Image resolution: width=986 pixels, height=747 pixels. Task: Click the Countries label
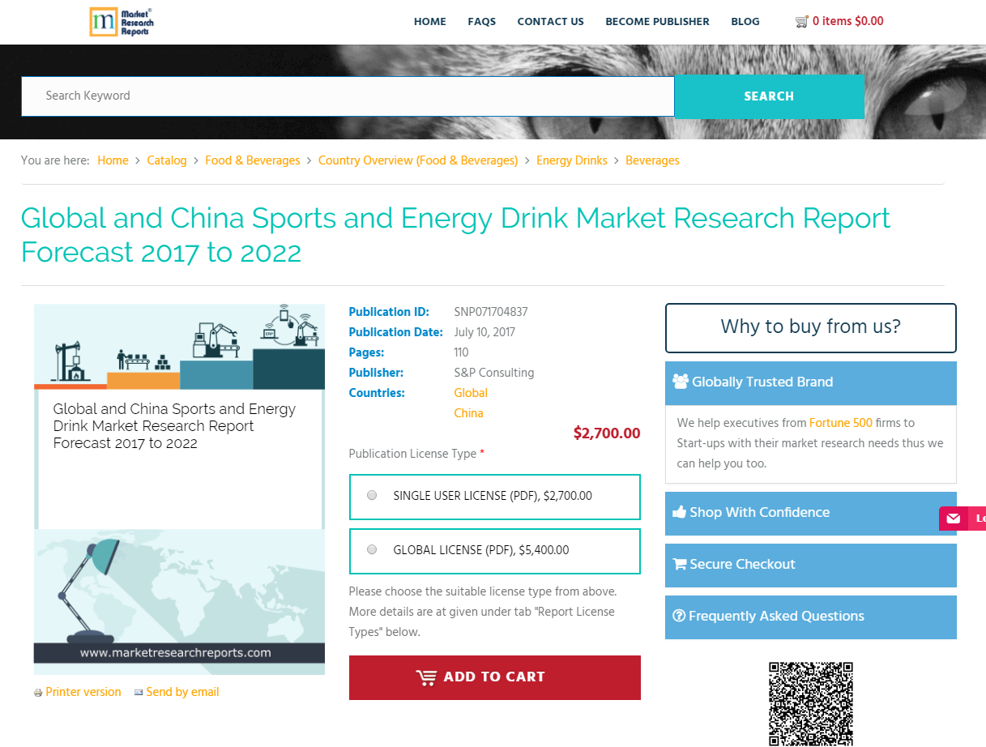[377, 393]
